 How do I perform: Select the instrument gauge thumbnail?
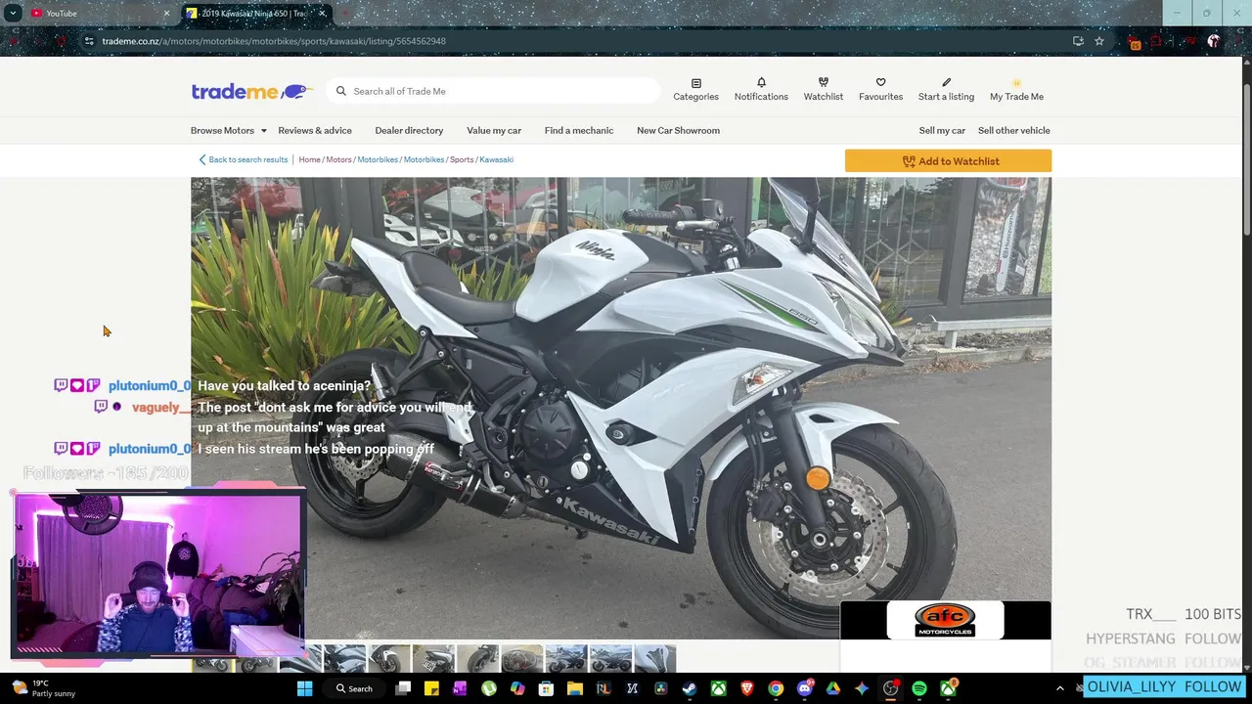click(521, 659)
